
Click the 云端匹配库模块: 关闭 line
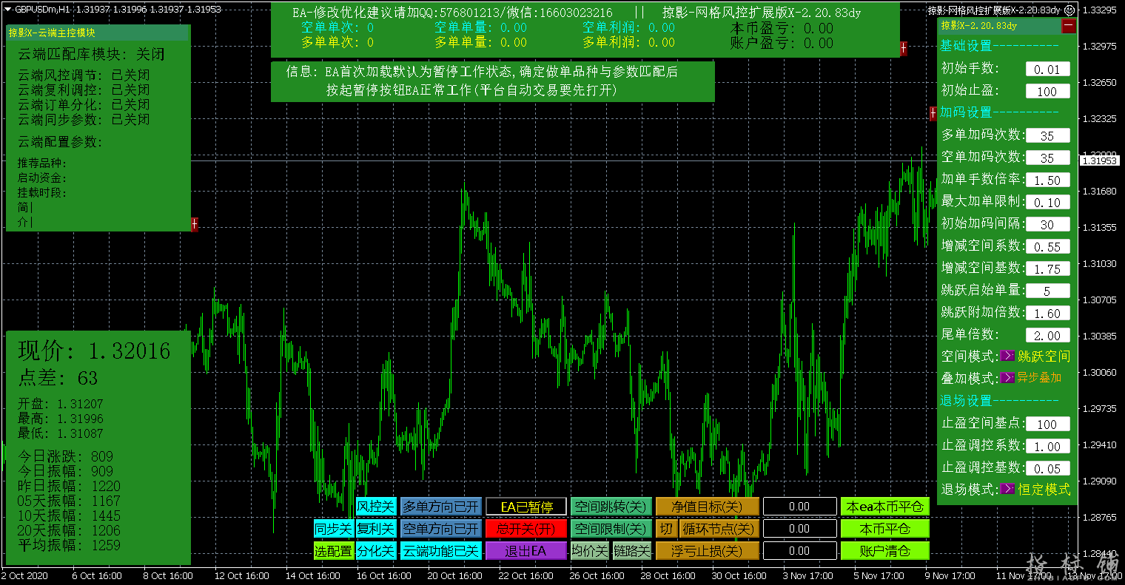92,55
